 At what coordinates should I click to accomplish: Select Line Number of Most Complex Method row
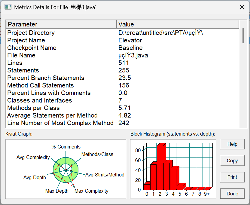click(x=123, y=123)
